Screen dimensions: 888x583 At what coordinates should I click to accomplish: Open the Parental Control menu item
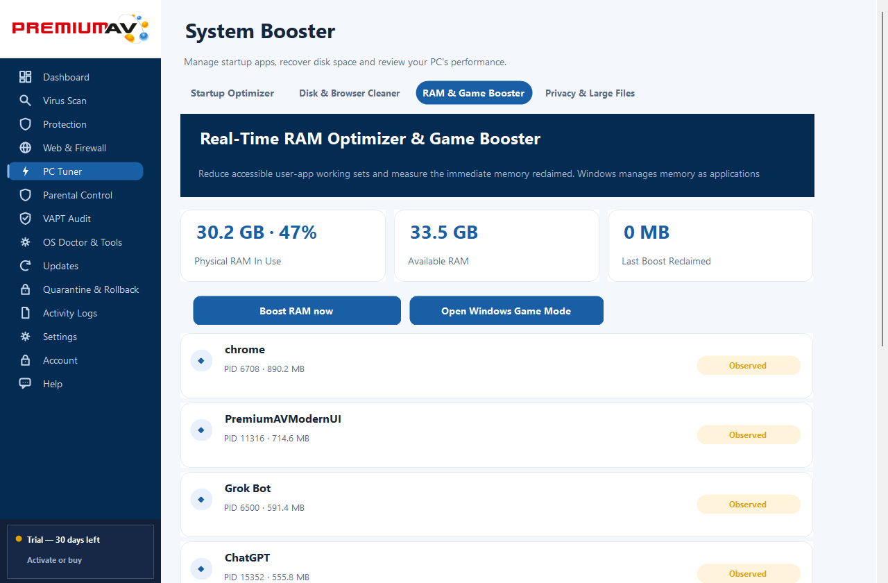75,195
